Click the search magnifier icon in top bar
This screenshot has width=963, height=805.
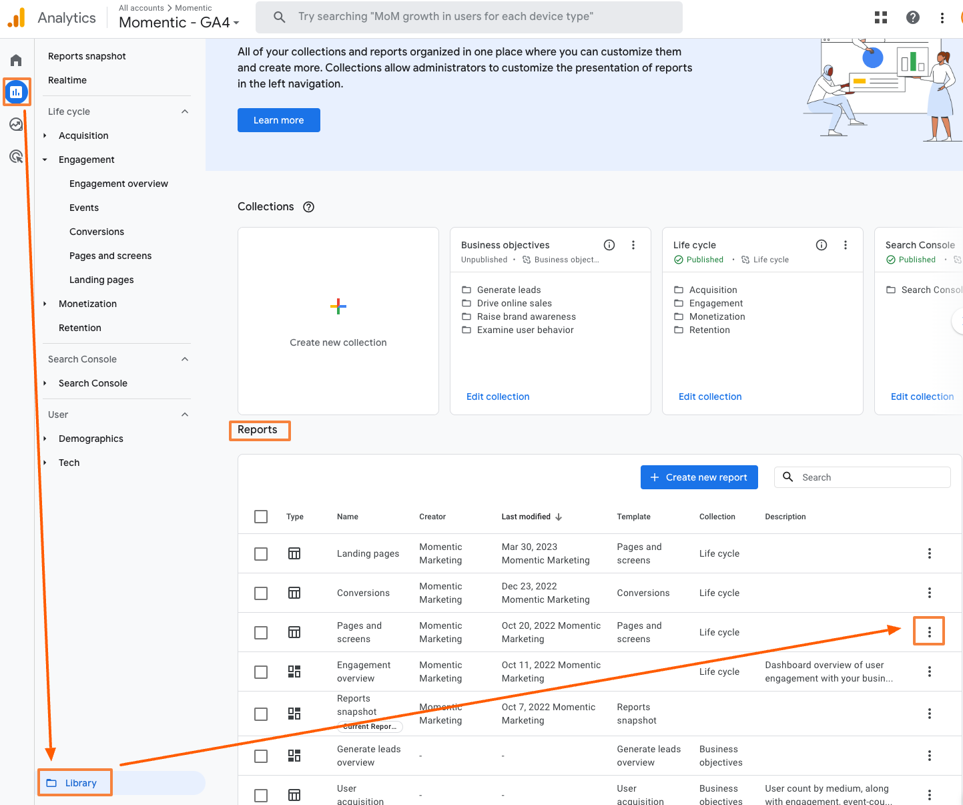point(280,17)
